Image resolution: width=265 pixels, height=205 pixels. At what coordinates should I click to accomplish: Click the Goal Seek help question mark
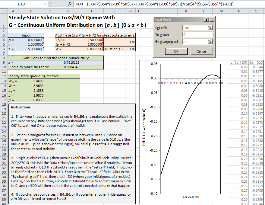tap(206, 19)
